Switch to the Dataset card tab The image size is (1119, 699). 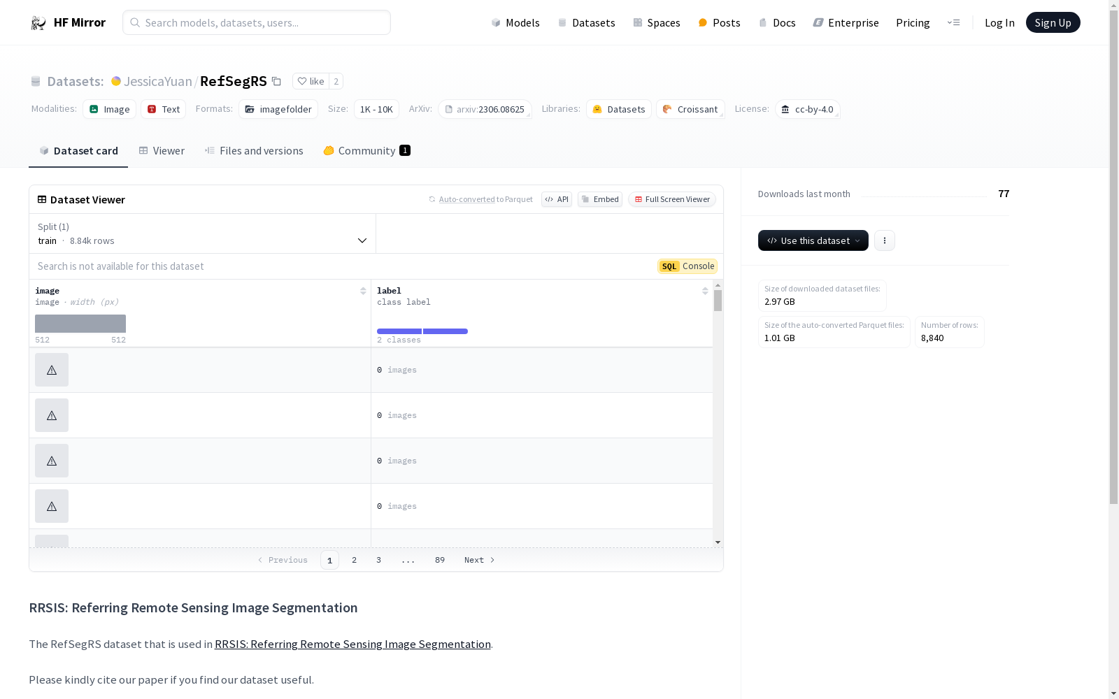point(78,151)
